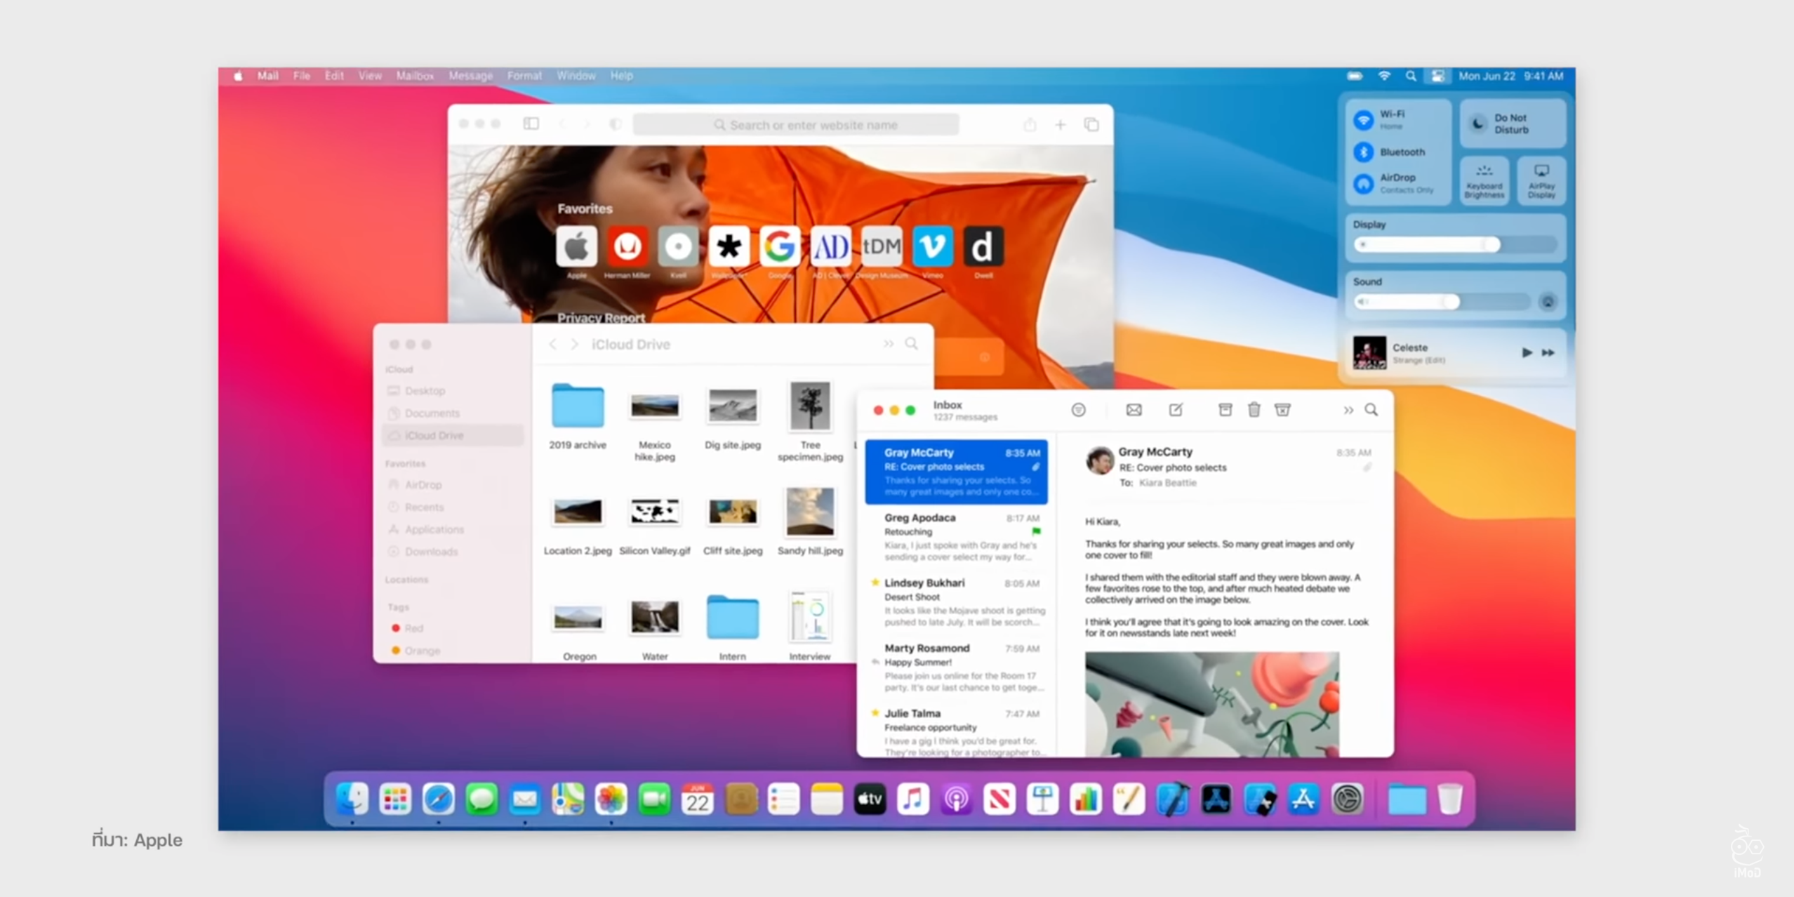Click the archive icon in Mail toolbar
Screen dimensions: 1794x897
pyautogui.click(x=1225, y=410)
